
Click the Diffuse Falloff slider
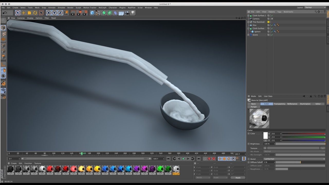[300, 162]
